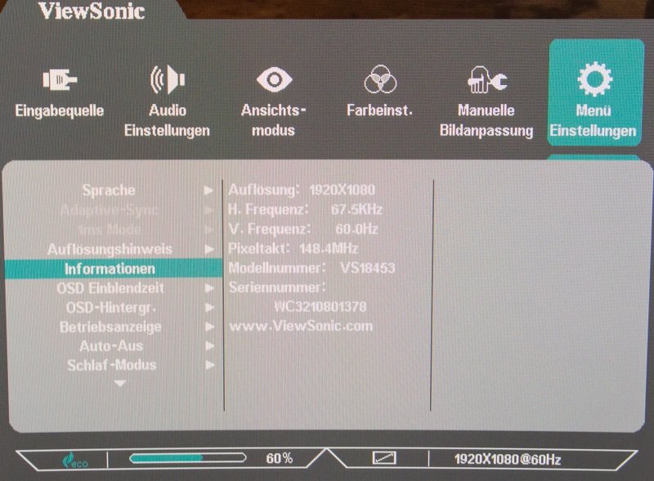
Task: Select the Eingabequelle input connector icon
Action: coord(60,79)
